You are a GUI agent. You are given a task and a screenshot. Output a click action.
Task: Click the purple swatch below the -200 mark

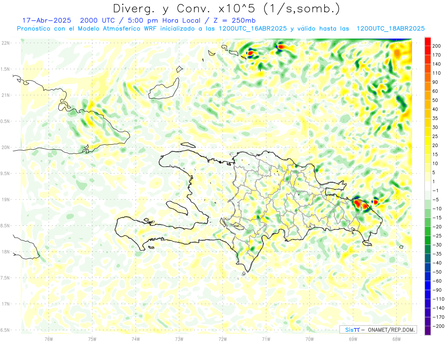point(428,331)
